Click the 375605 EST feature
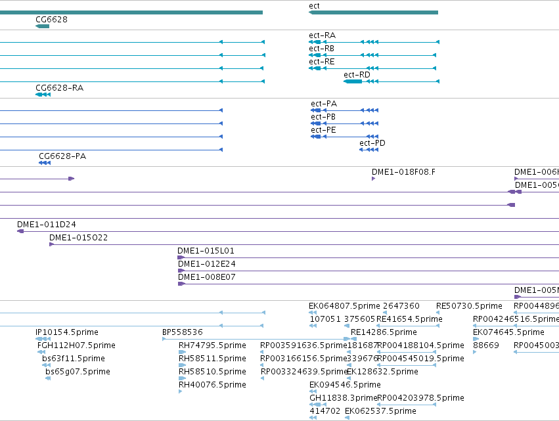This screenshot has width=559, height=421. point(347,326)
